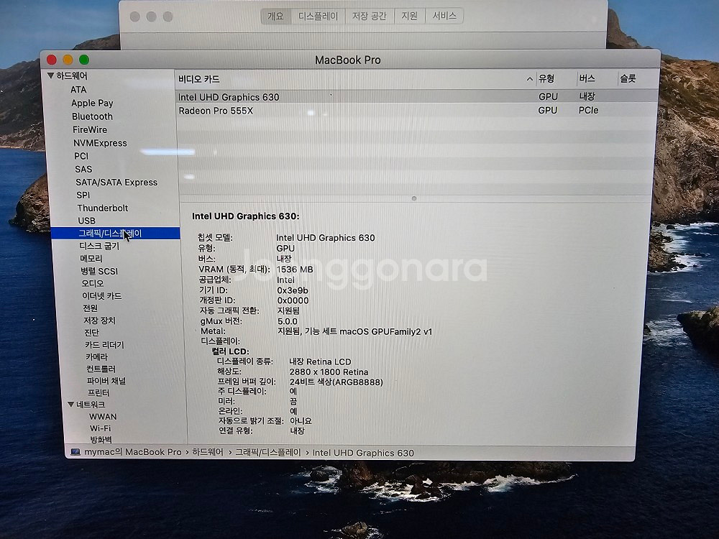Switch to 지원 tab in back window
The width and height of the screenshot is (719, 539).
coord(410,16)
